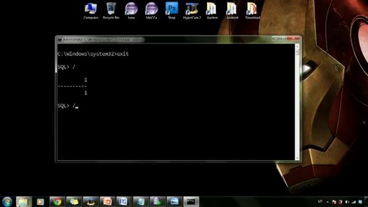This screenshot has width=368, height=207.
Task: Open Windows Explorer from the taskbar
Action: (x=24, y=202)
